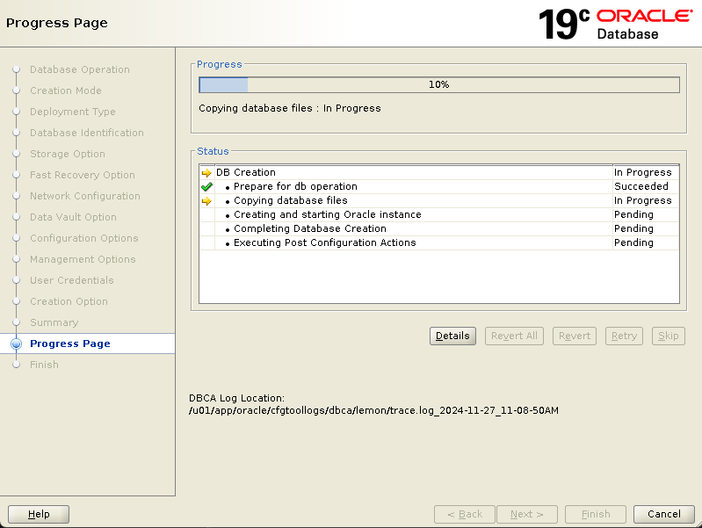The height and width of the screenshot is (528, 702).
Task: Click Prepare for db operation row
Action: tap(438, 187)
